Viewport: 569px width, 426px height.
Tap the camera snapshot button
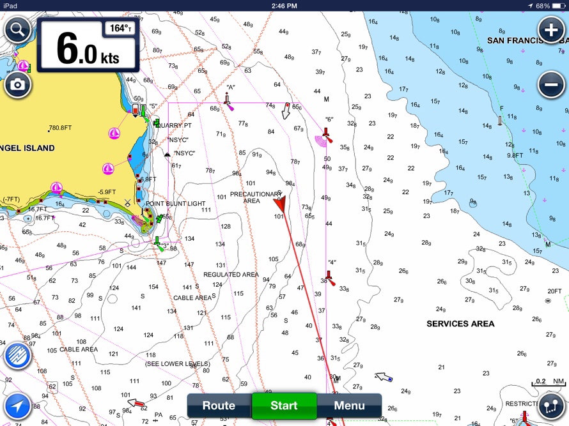17,84
